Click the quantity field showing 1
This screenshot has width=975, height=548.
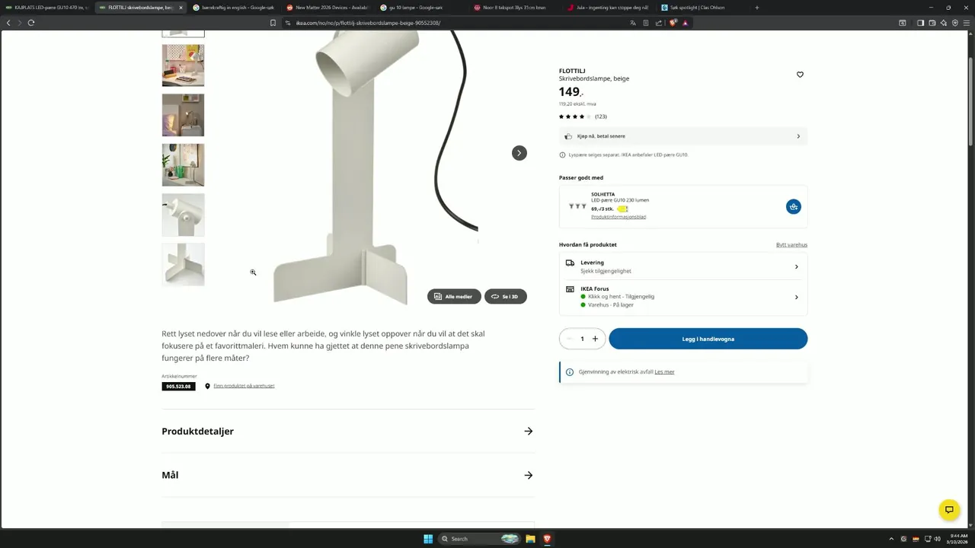point(582,339)
